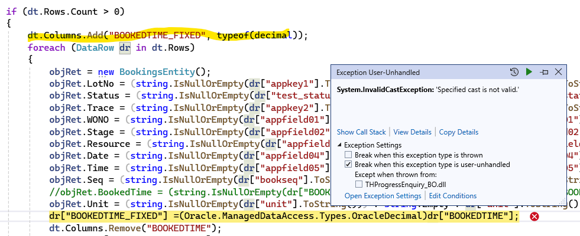The image size is (580, 236).
Task: Open View Details link
Action: [413, 132]
